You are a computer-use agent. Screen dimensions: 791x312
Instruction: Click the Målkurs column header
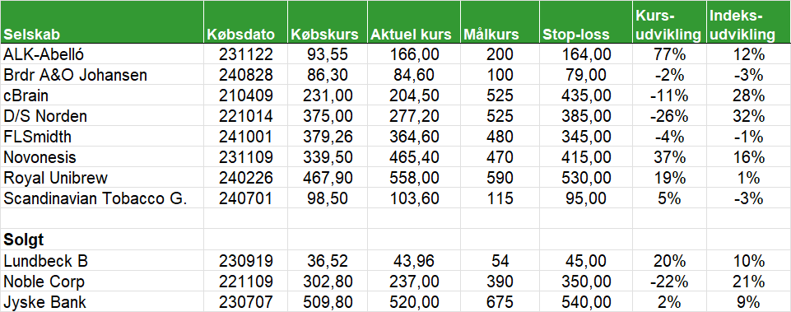click(500, 22)
